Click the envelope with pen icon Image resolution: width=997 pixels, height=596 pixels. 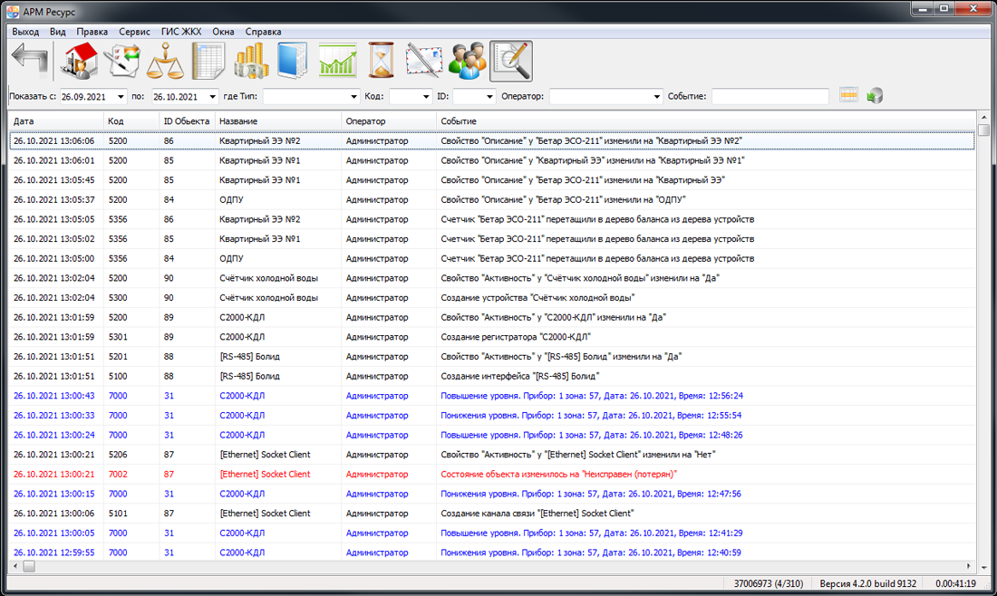[423, 62]
